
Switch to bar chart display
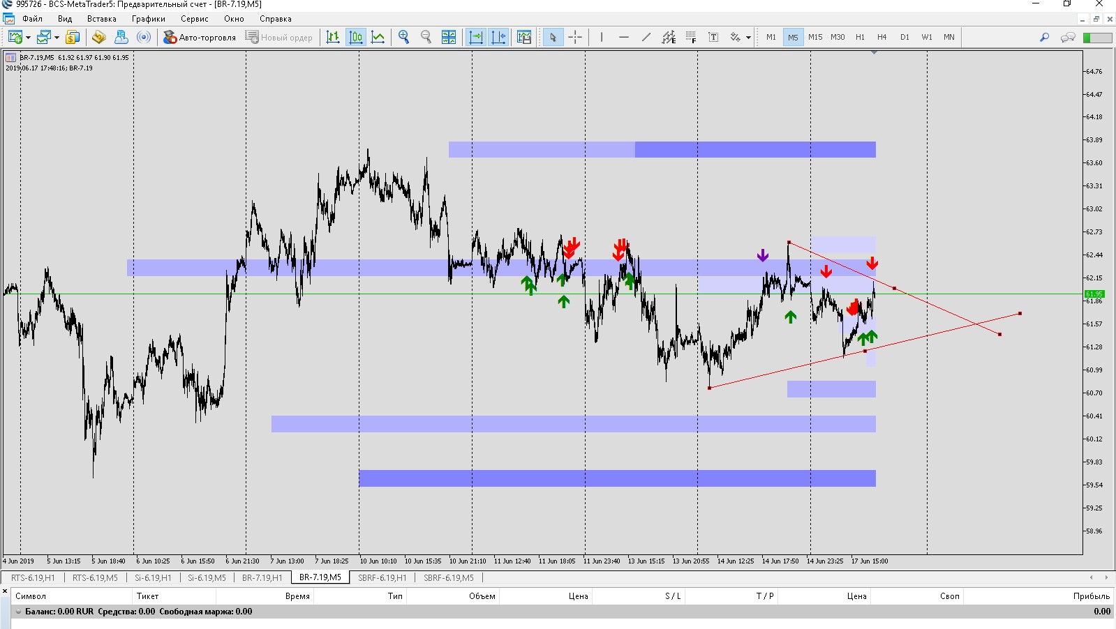click(333, 37)
